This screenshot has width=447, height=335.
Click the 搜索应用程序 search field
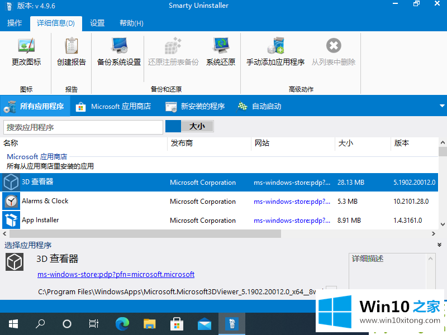coord(83,127)
